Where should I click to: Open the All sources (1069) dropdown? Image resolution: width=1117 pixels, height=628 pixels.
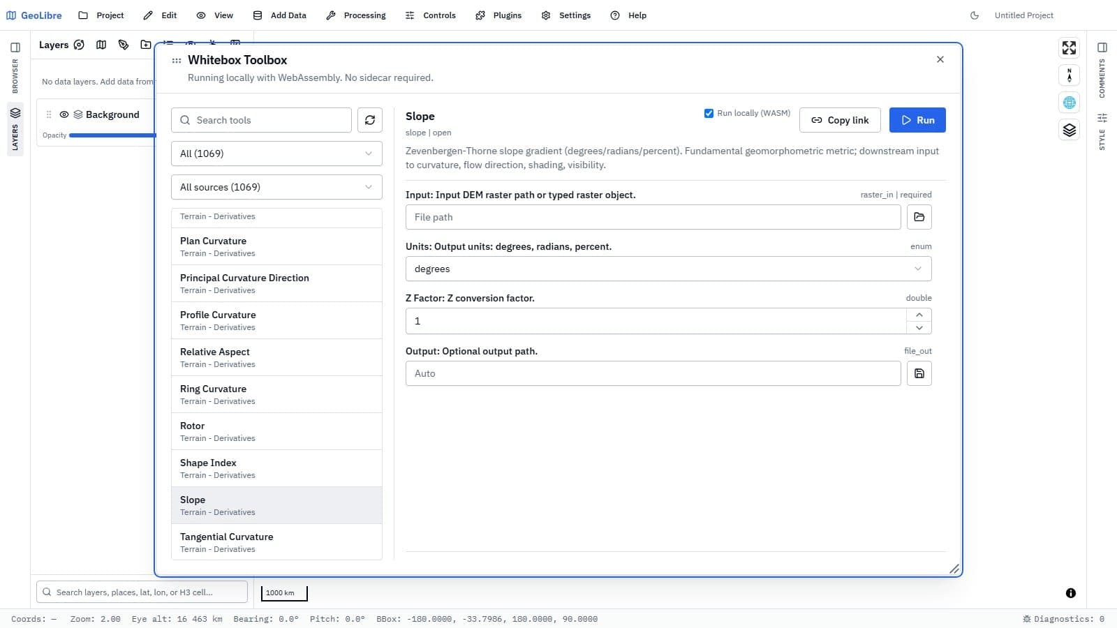[276, 187]
